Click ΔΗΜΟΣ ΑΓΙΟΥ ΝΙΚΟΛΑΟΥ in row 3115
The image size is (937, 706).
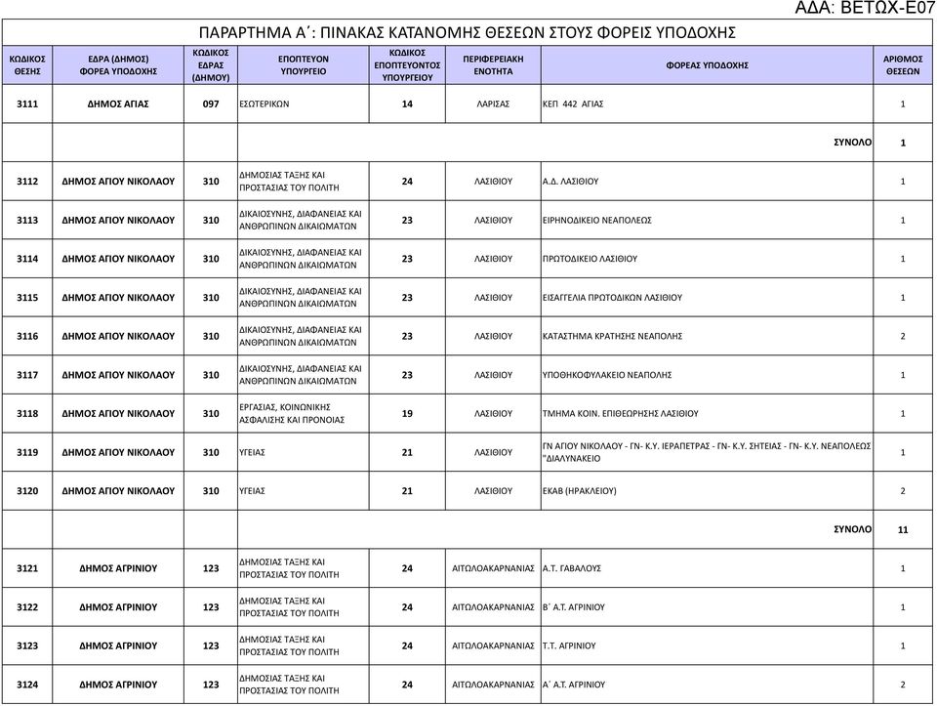118,298
